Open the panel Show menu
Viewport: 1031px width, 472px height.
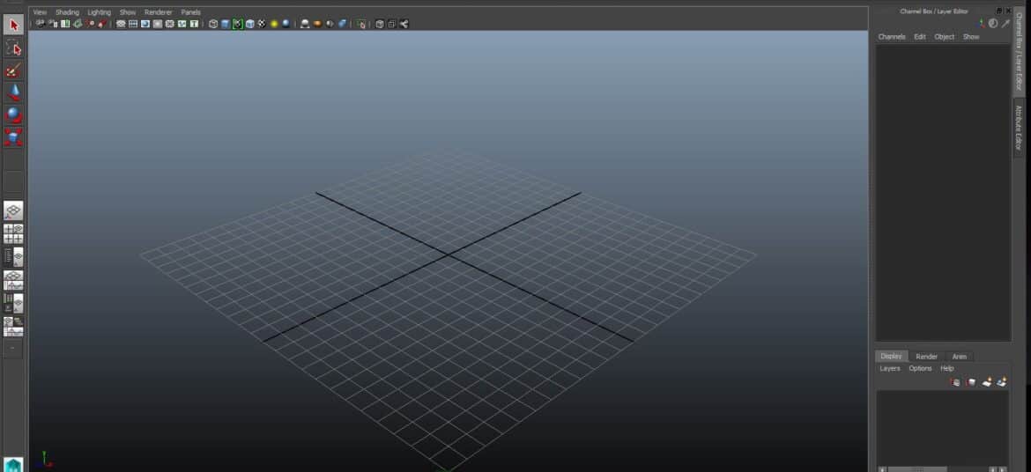pos(128,11)
